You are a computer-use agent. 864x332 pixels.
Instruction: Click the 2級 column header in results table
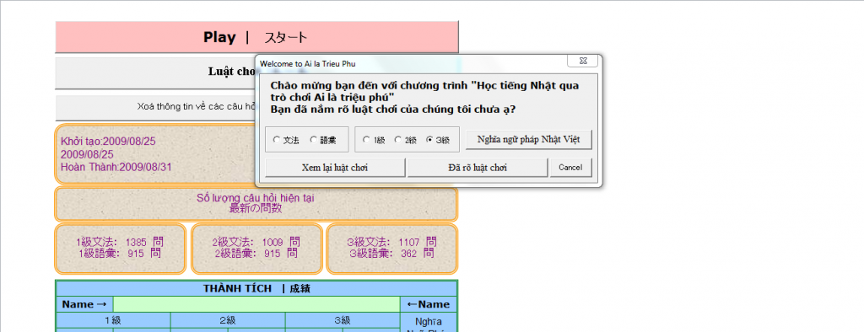[228, 320]
